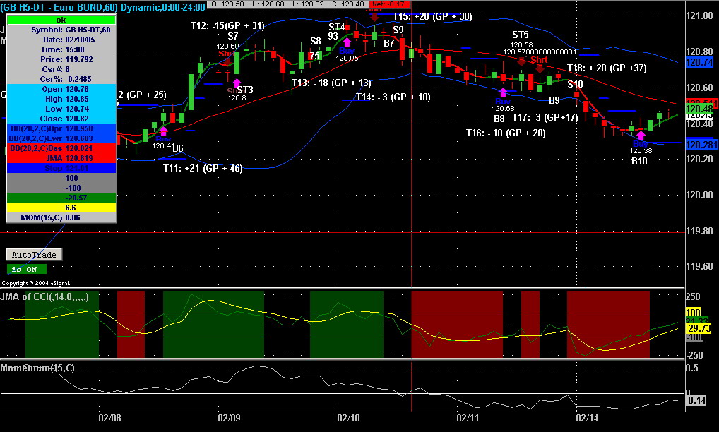This screenshot has width=719, height=432.
Task: Click the blue 120.281 price axis marker
Action: pos(701,145)
